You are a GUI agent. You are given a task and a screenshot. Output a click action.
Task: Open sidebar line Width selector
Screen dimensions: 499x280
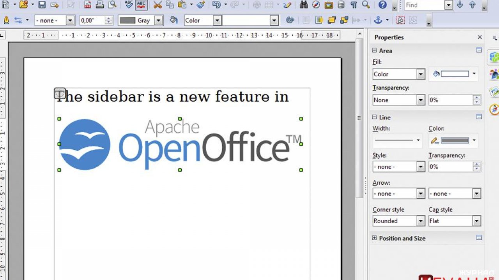click(x=397, y=140)
